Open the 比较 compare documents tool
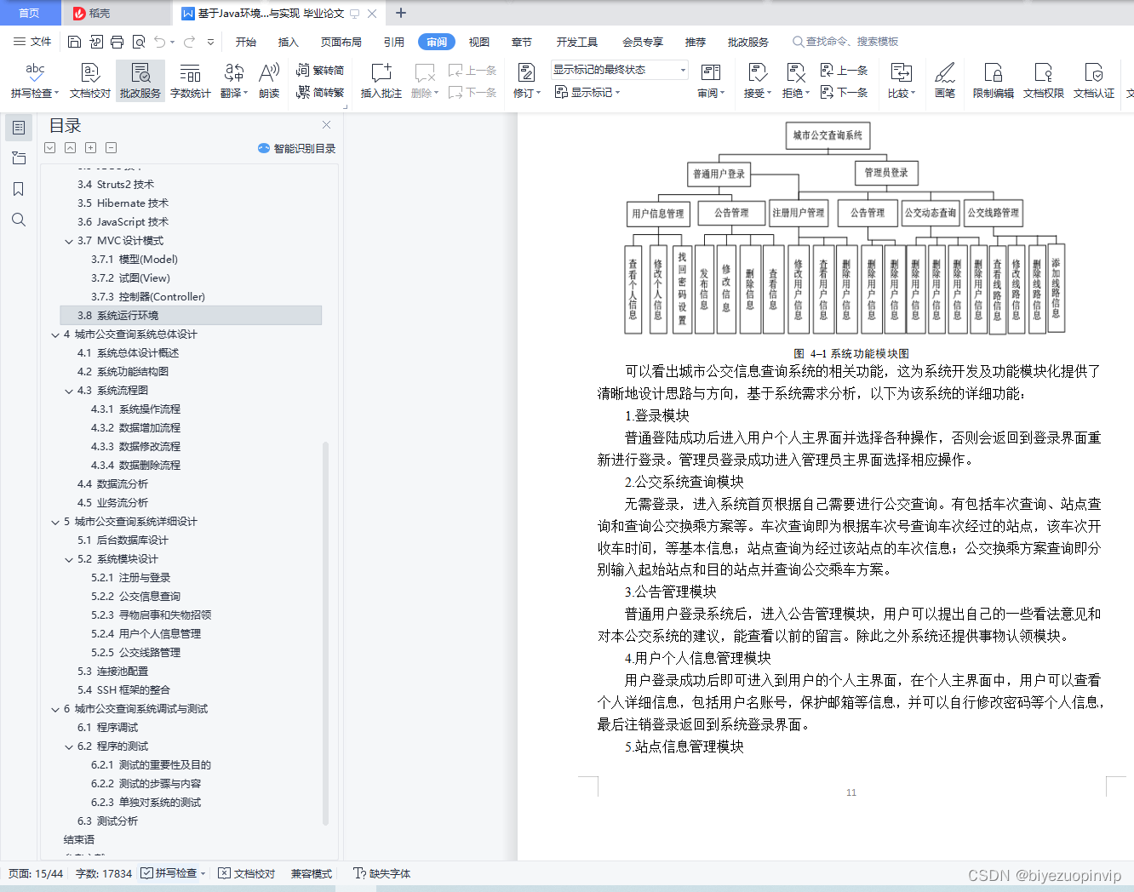Image resolution: width=1134 pixels, height=892 pixels. click(x=901, y=81)
